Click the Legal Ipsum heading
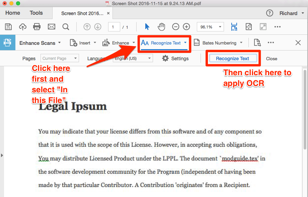308x197 pixels. (73, 107)
